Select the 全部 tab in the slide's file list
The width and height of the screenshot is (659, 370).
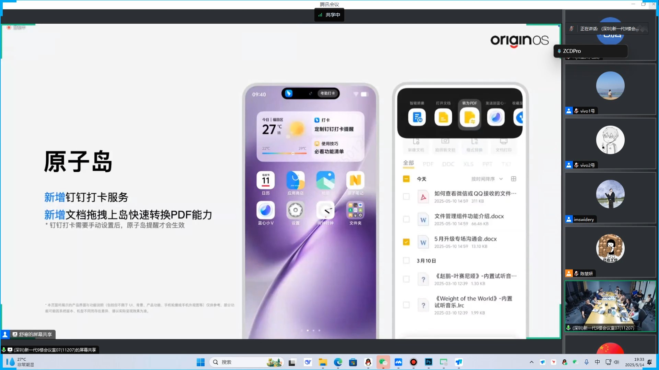408,163
